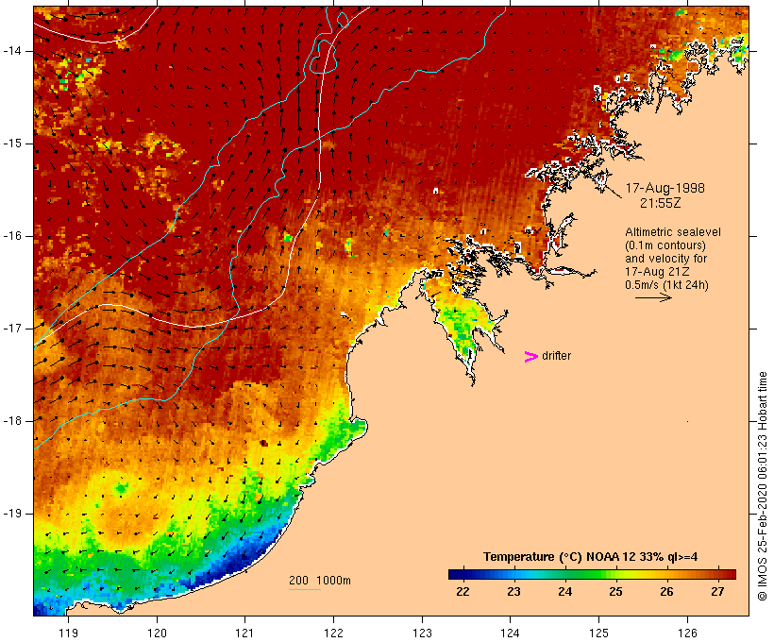Click the longitude axis label 119
This screenshot has height=642, width=774.
(x=68, y=633)
